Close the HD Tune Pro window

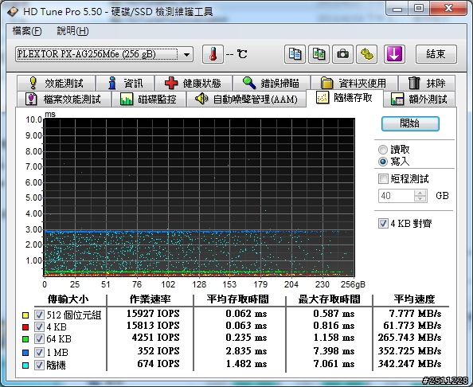click(x=448, y=9)
